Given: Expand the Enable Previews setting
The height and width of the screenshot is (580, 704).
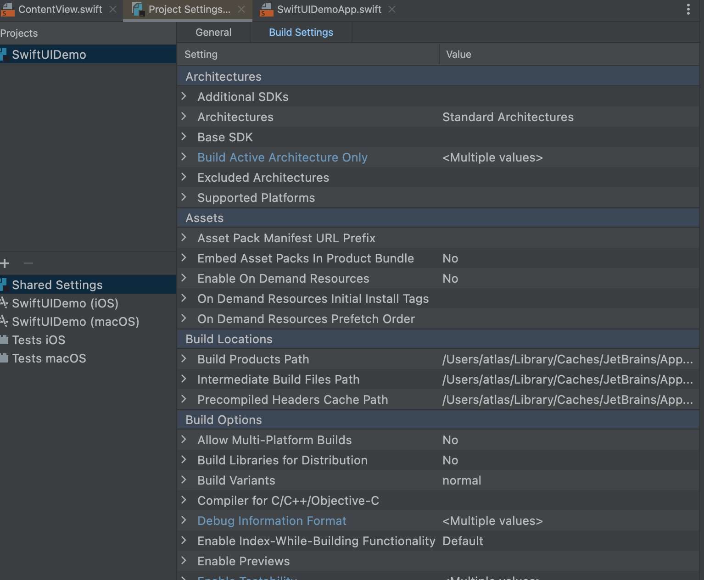Looking at the screenshot, I should point(184,561).
